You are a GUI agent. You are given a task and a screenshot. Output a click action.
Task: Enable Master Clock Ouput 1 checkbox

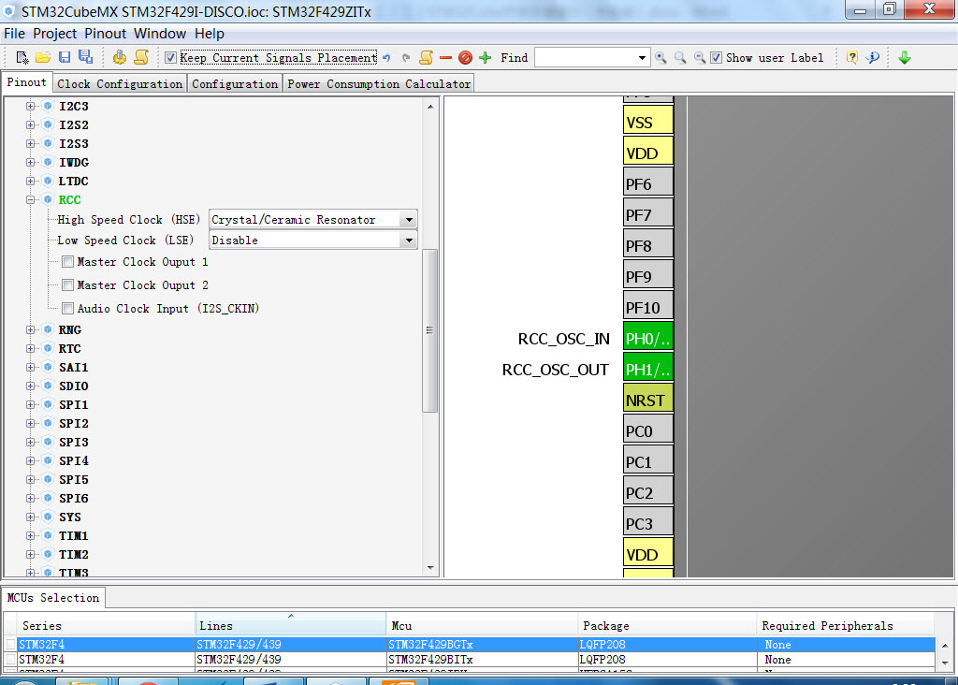[67, 261]
